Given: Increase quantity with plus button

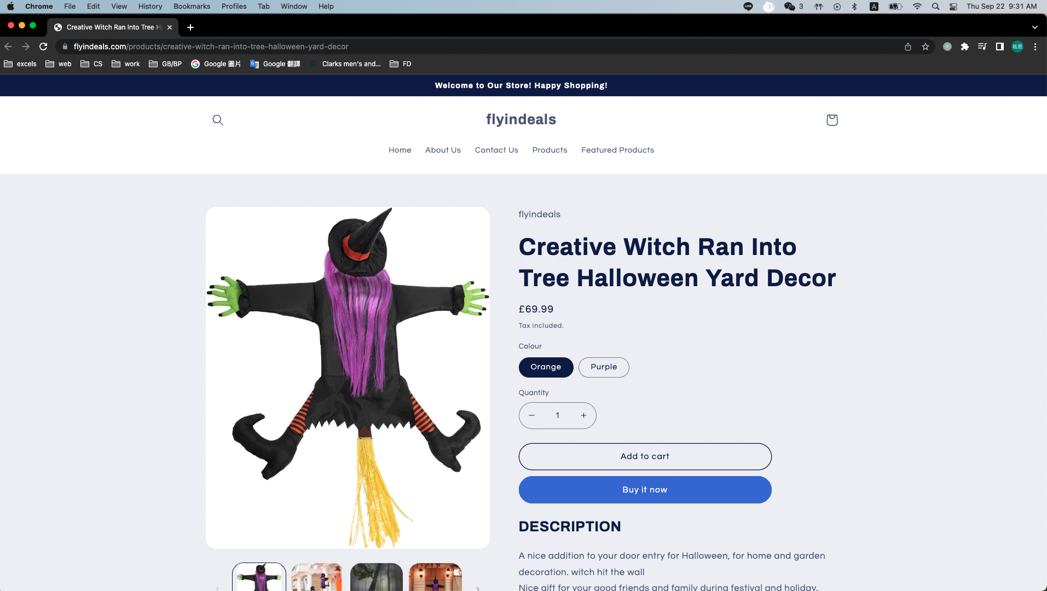Looking at the screenshot, I should click(583, 415).
